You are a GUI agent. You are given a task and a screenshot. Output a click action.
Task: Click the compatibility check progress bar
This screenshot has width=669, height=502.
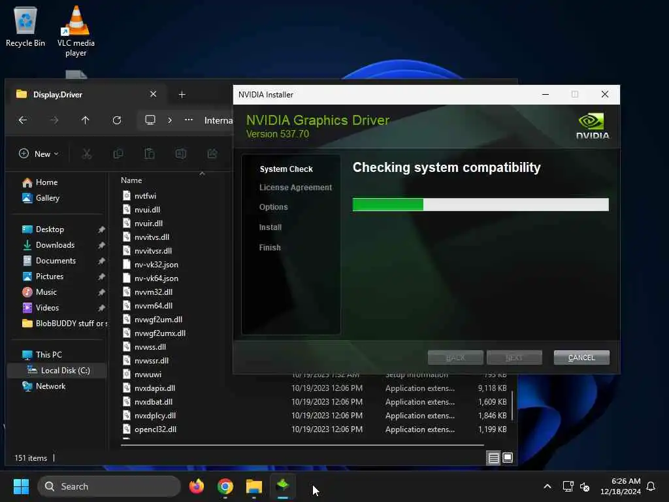(480, 205)
